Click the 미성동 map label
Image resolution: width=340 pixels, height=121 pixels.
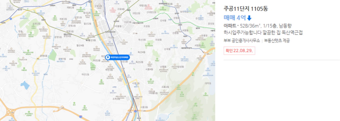[x=159, y=40]
